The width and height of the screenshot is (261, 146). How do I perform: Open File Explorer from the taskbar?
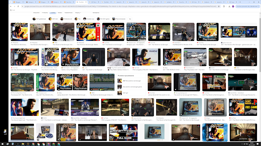23,144
